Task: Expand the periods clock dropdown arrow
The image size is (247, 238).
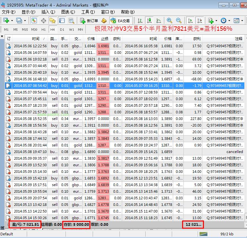Action: [229, 20]
